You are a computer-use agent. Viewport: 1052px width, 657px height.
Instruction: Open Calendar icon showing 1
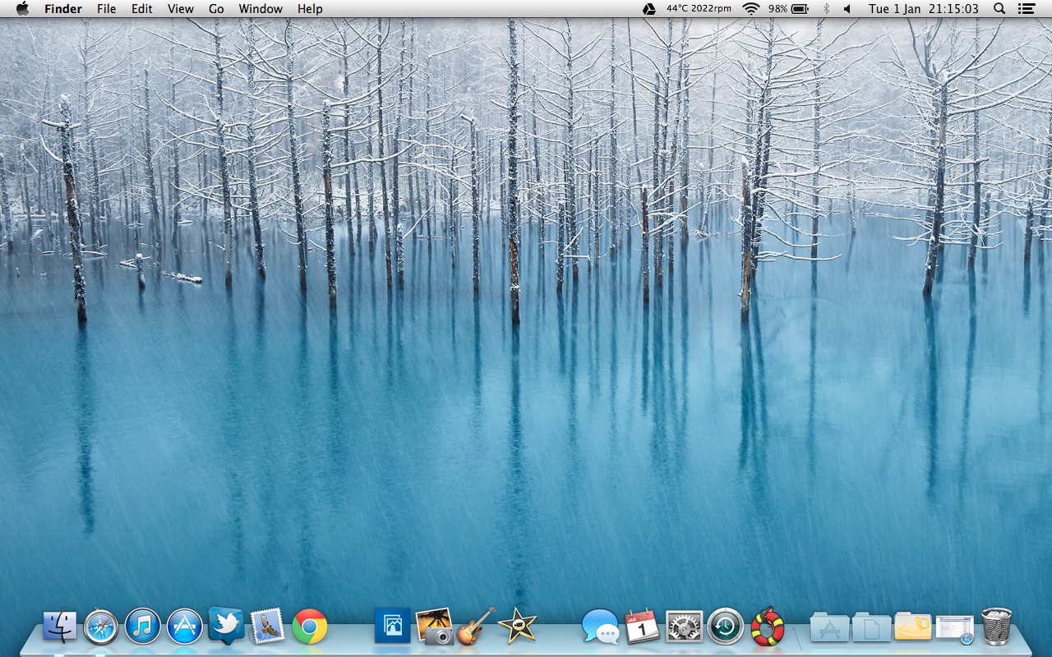642,627
